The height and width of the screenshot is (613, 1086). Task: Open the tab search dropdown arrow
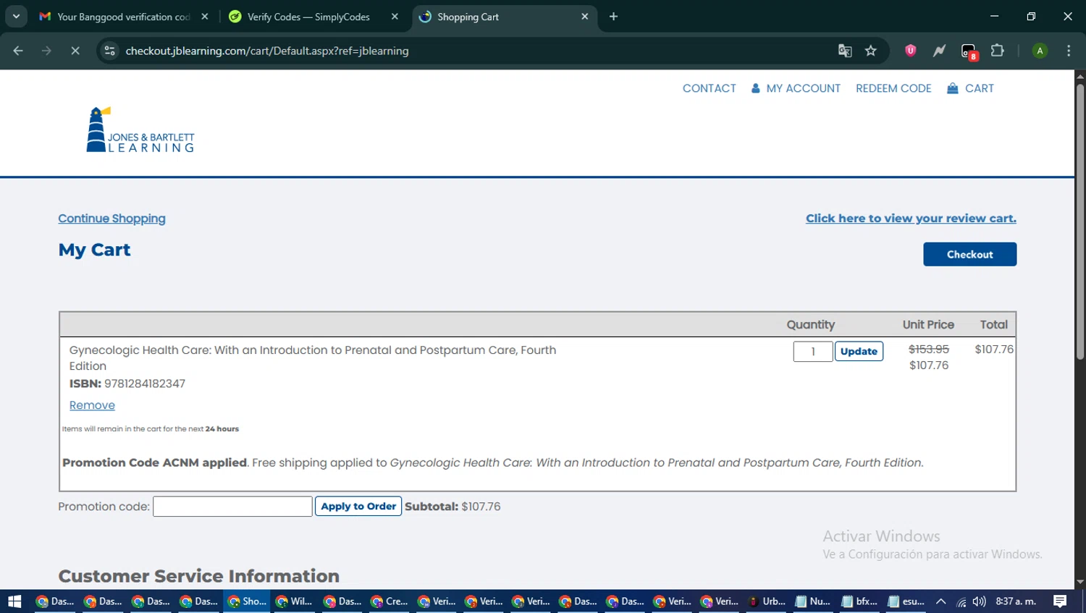16,16
